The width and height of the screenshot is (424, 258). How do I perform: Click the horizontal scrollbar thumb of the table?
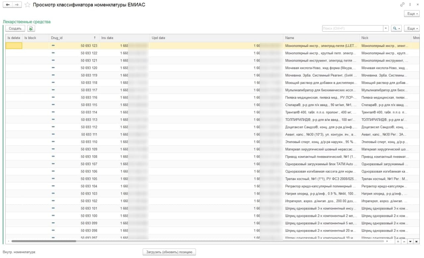43,241
